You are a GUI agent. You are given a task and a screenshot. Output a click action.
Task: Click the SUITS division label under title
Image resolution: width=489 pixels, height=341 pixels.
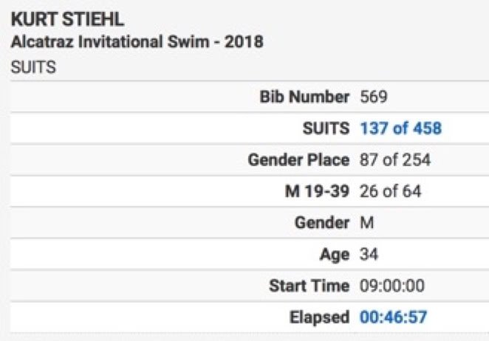[x=33, y=67]
